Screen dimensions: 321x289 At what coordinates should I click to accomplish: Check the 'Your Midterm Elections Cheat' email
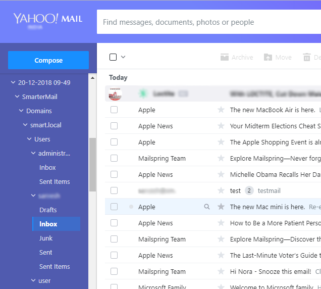point(114,126)
